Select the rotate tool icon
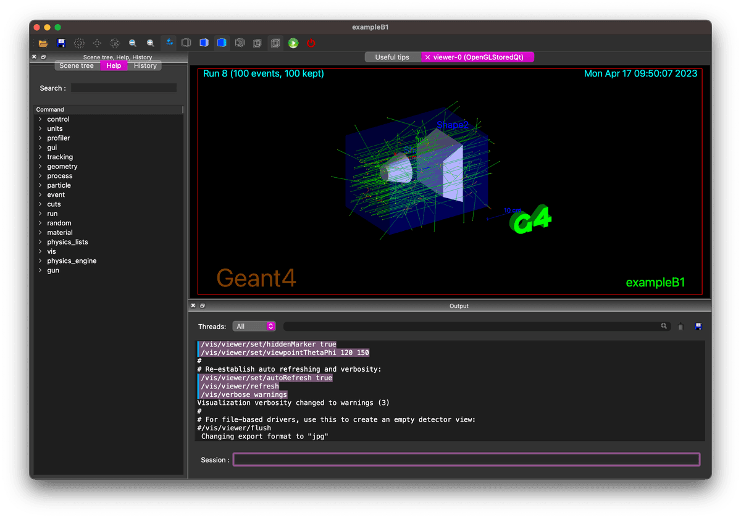741x518 pixels. coord(169,43)
